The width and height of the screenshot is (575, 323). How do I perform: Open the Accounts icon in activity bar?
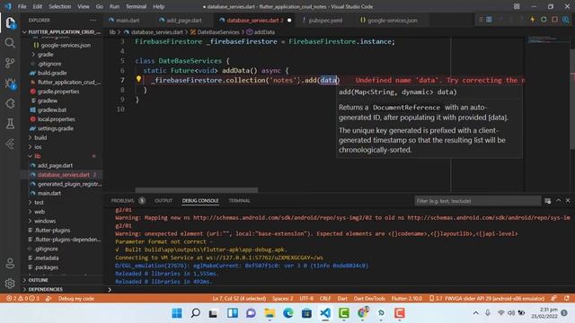tap(10, 263)
